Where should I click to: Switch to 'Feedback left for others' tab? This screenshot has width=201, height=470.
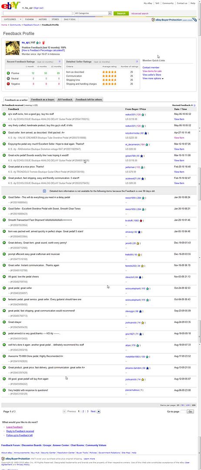pos(89,100)
